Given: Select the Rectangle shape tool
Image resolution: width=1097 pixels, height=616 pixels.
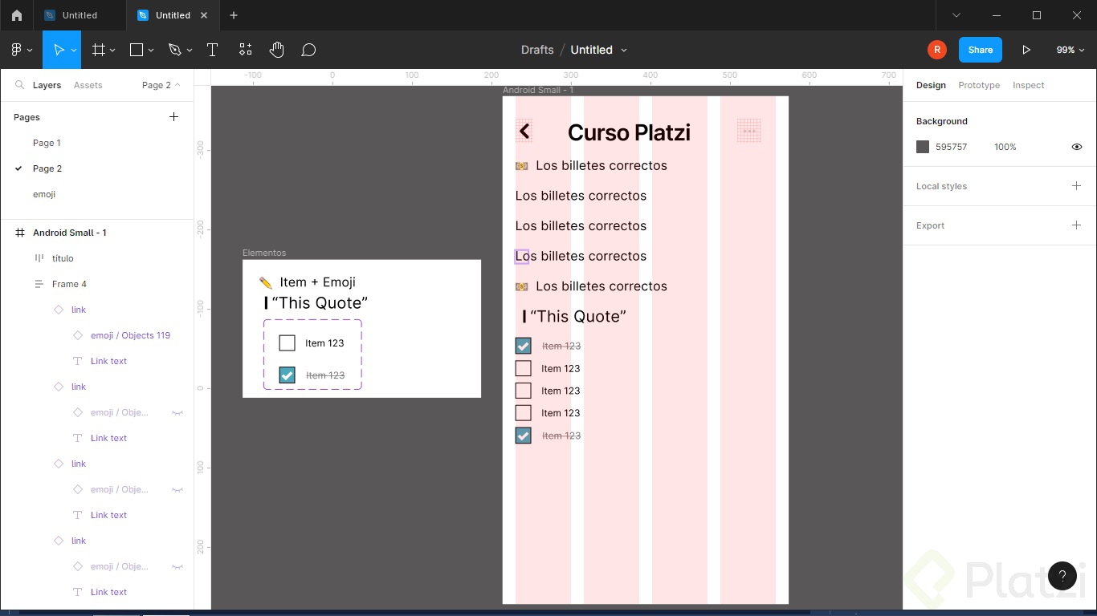Looking at the screenshot, I should coord(137,50).
